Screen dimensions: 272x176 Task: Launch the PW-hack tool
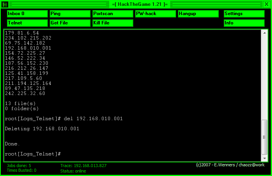(155, 14)
